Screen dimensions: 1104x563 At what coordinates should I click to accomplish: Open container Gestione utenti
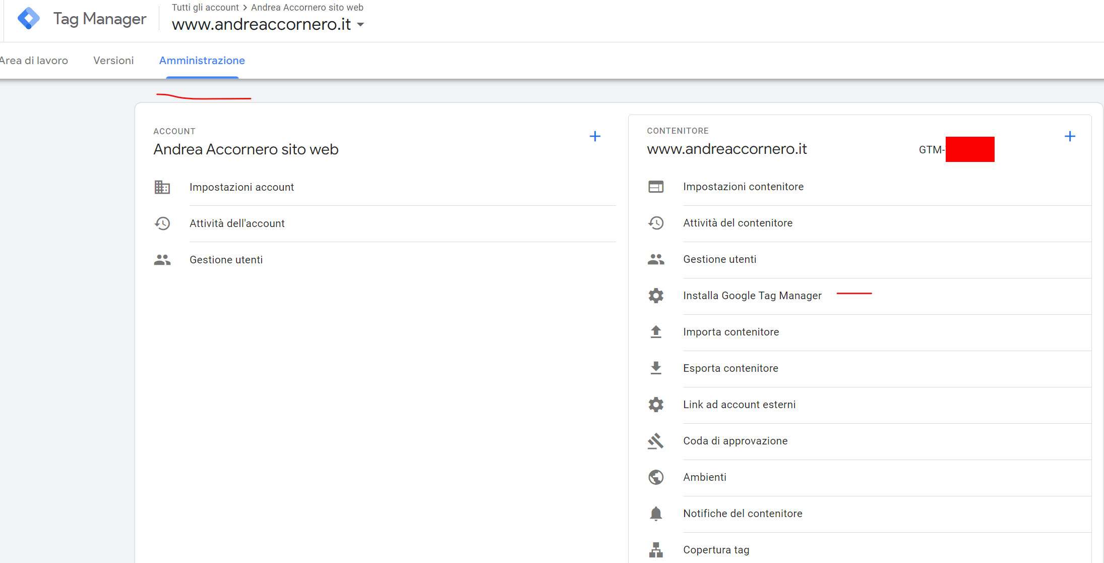tap(719, 259)
